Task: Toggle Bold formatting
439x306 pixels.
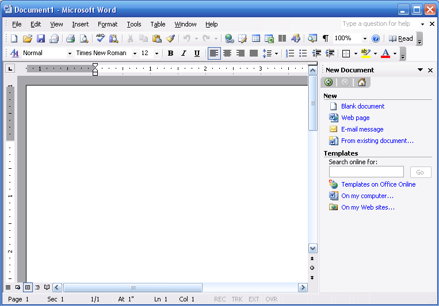Action: tap(170, 53)
